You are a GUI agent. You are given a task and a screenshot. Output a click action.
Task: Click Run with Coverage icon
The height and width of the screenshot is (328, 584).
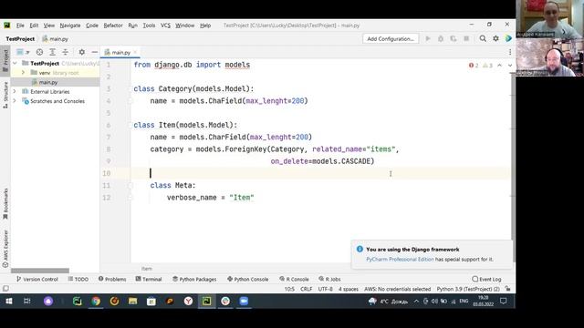pyautogui.click(x=454, y=38)
